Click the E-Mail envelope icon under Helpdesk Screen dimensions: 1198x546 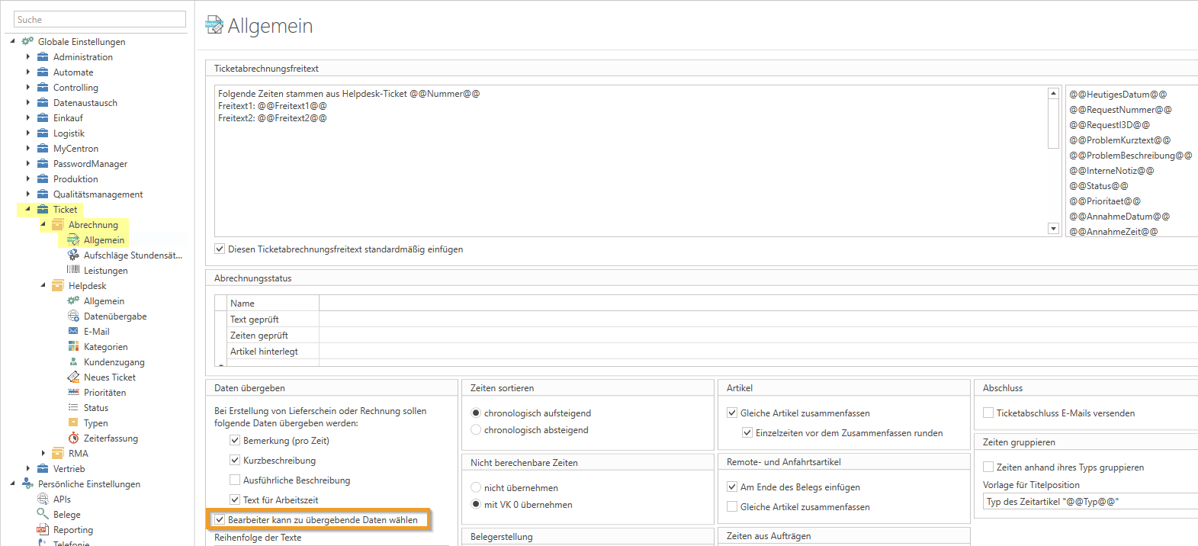[x=73, y=332]
